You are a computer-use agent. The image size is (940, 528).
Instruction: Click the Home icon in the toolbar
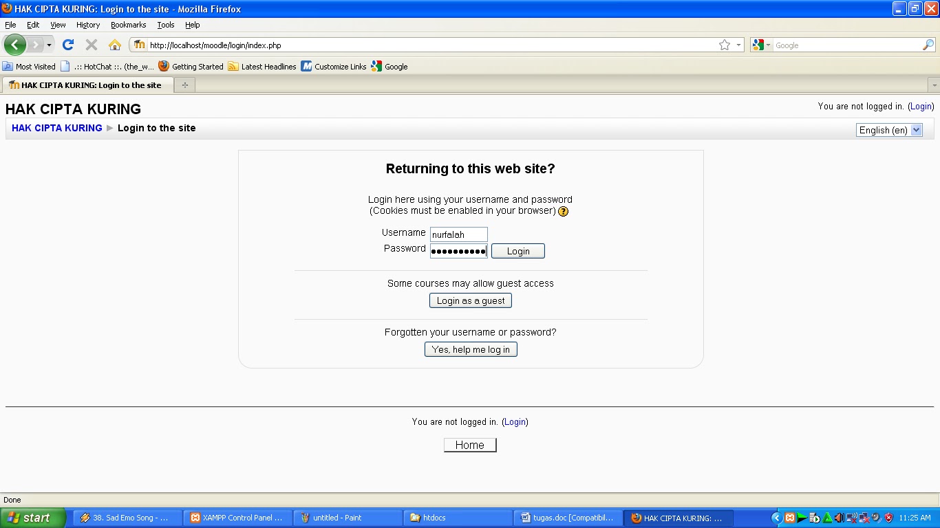click(x=114, y=45)
